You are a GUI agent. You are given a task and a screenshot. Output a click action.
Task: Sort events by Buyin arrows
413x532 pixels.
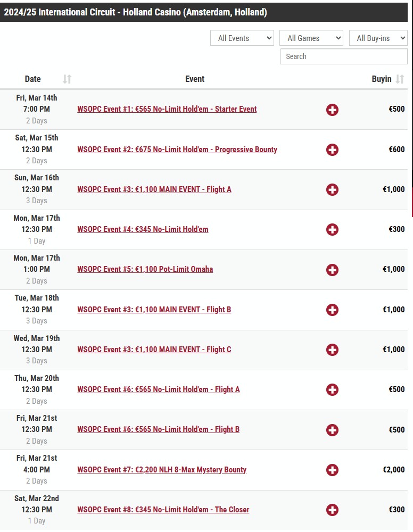pyautogui.click(x=400, y=79)
